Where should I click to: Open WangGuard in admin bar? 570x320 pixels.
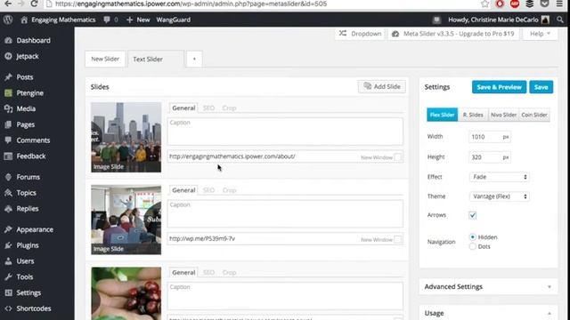[x=173, y=20]
